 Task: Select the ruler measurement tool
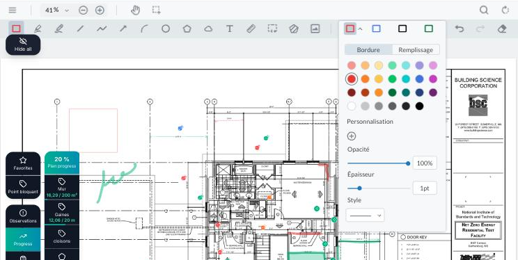tap(251, 29)
